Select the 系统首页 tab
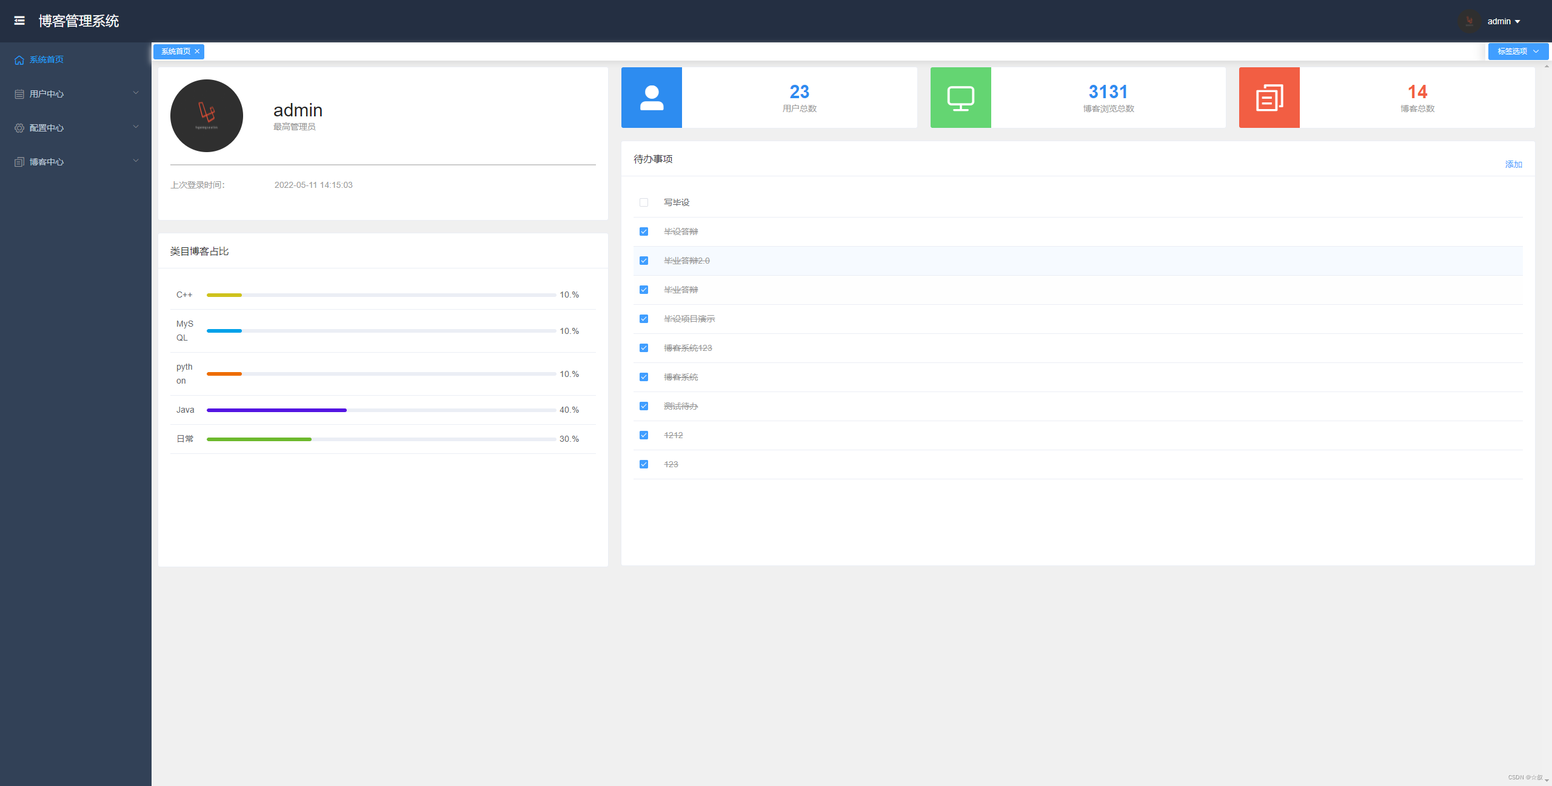This screenshot has width=1552, height=786. tap(175, 52)
